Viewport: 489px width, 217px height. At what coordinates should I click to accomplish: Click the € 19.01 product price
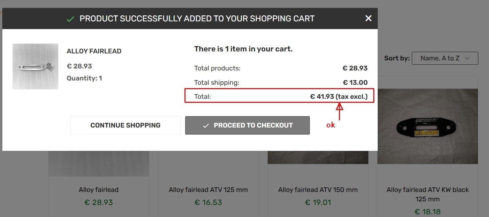click(318, 202)
